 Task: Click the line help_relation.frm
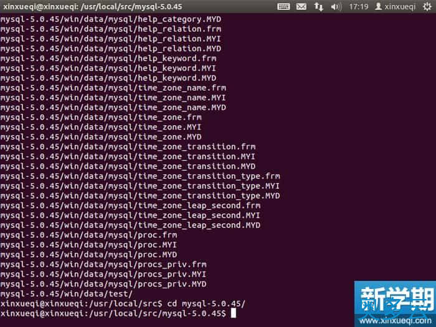click(111, 29)
